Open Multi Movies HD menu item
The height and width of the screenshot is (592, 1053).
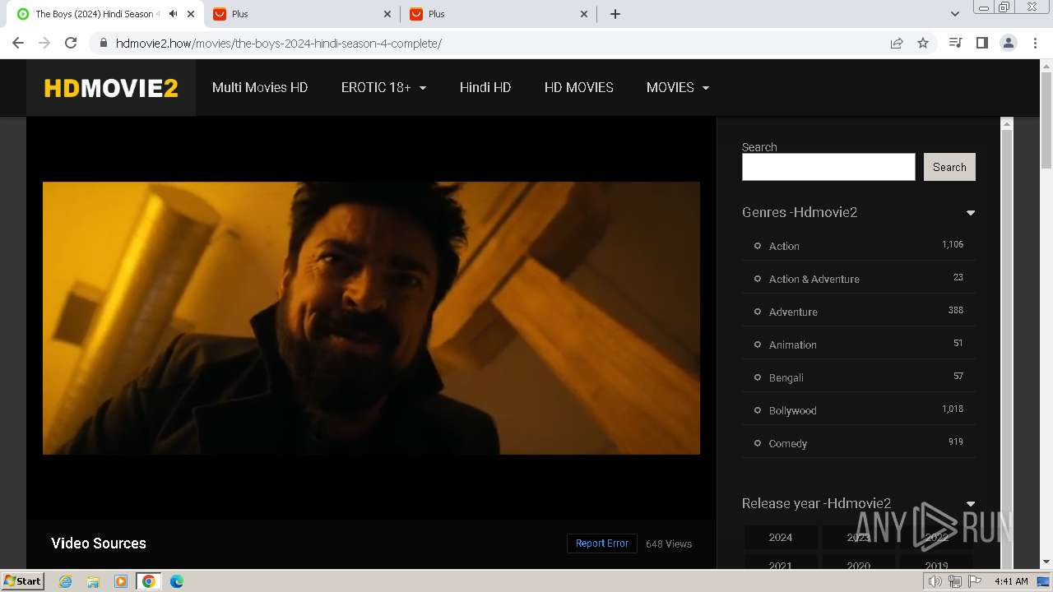click(x=260, y=87)
